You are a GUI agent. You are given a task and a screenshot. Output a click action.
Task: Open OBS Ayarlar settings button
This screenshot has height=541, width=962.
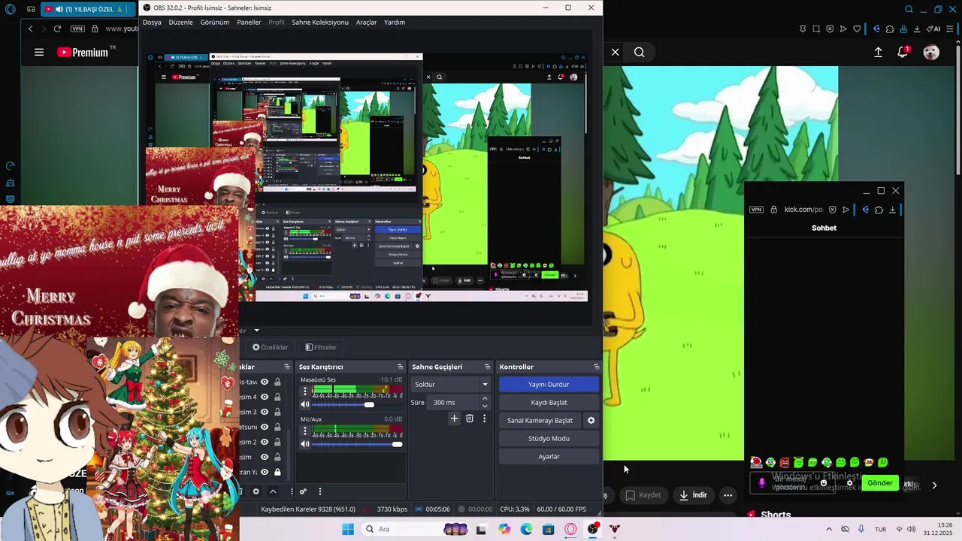[x=549, y=456]
